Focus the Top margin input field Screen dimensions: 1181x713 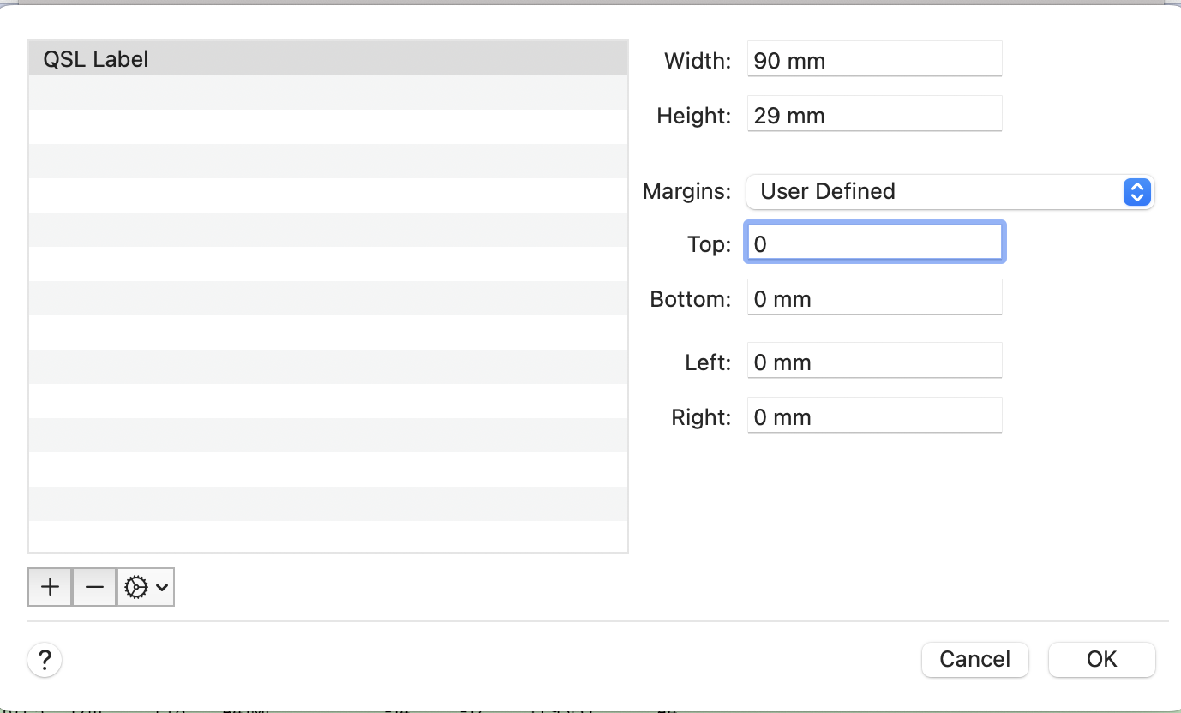coord(874,244)
